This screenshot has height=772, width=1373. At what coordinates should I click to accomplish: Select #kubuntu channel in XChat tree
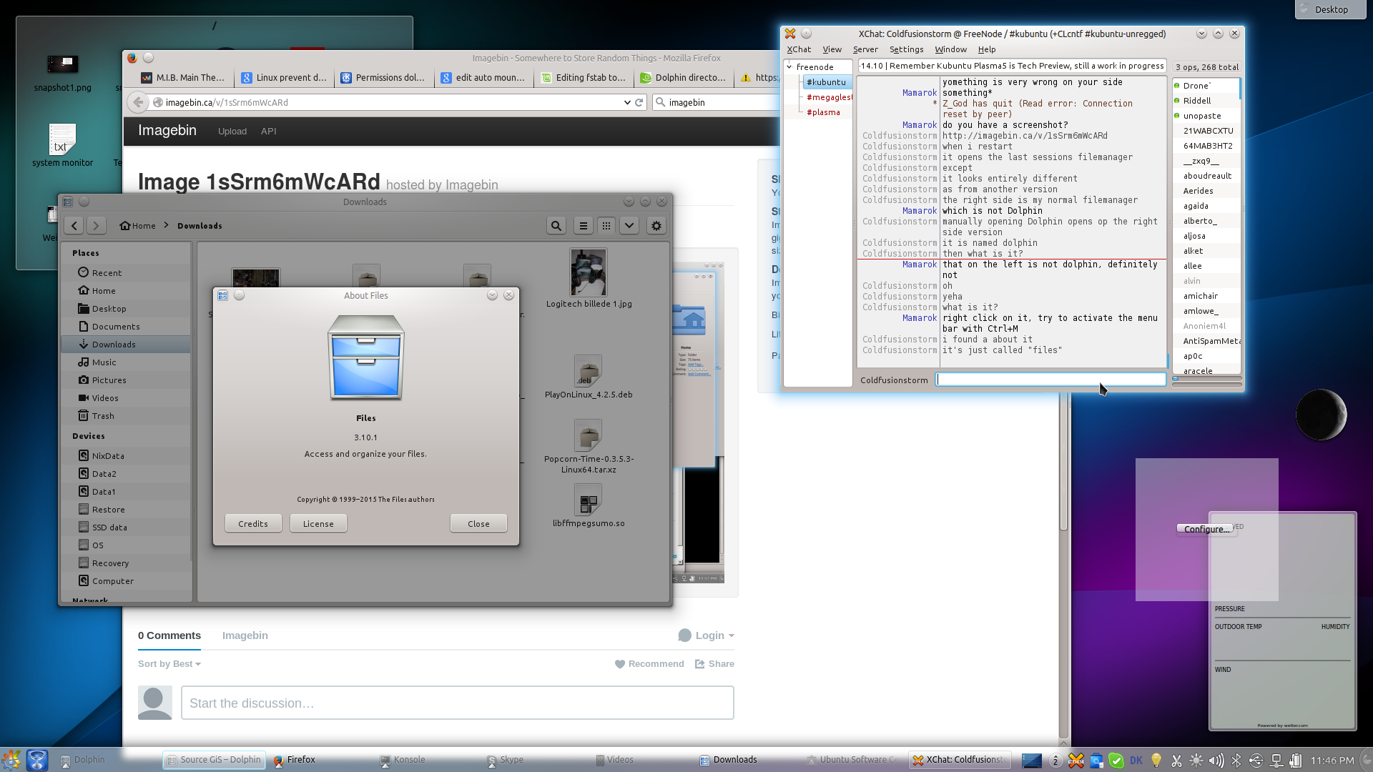pos(826,82)
